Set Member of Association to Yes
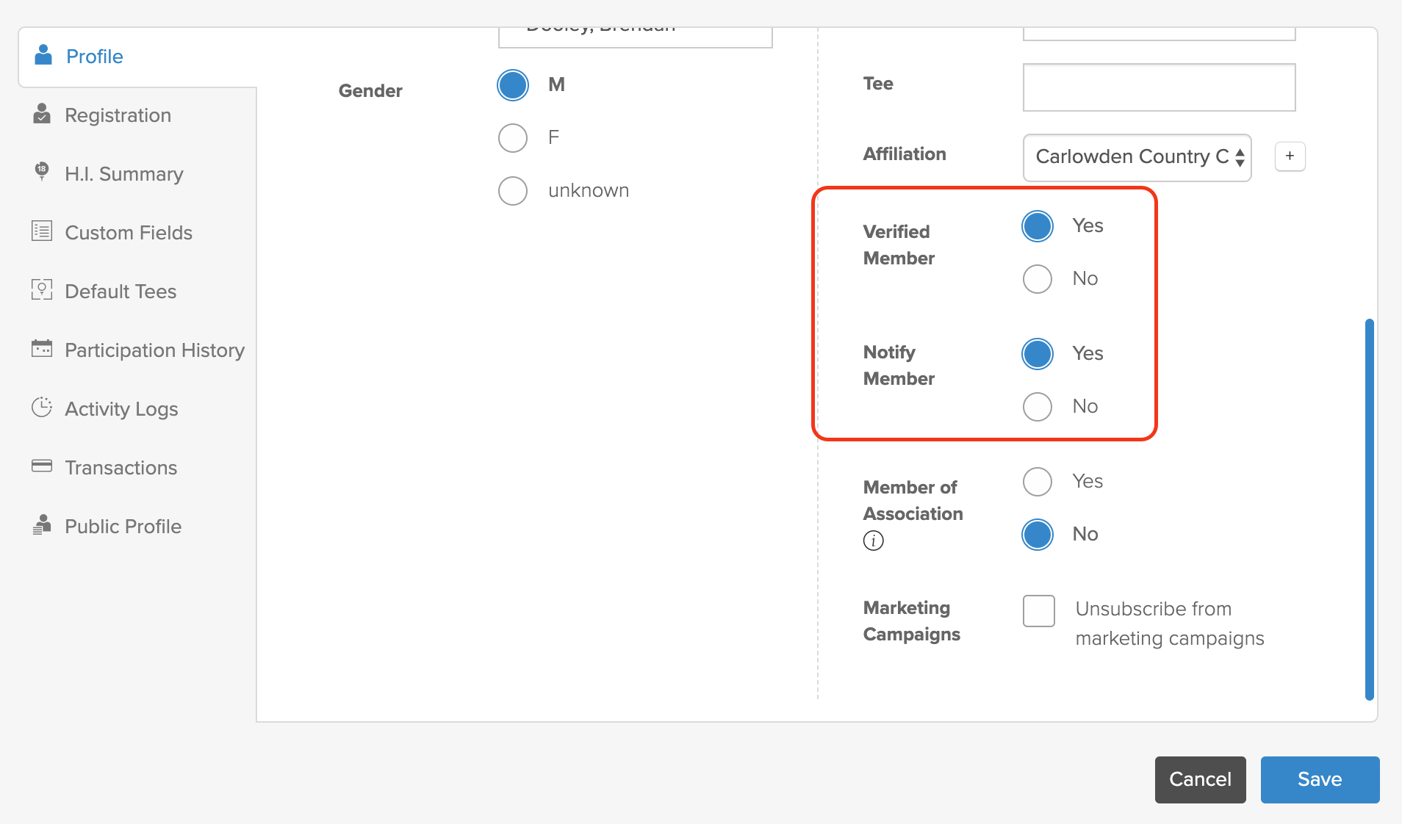Image resolution: width=1402 pixels, height=824 pixels. [1038, 482]
